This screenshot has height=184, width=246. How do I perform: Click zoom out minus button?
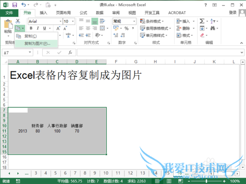189,181
